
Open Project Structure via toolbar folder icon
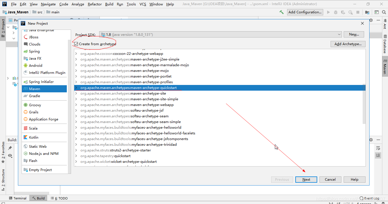point(367,12)
